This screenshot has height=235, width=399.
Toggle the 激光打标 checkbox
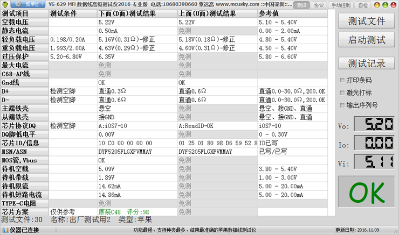pyautogui.click(x=342, y=92)
